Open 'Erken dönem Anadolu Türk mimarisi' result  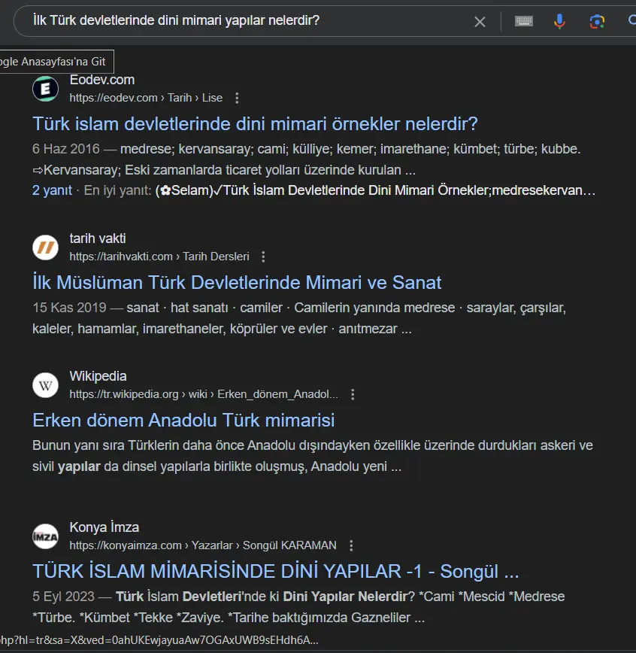[183, 421]
